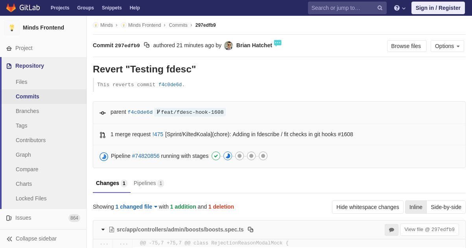
Task: Open the fifth pending pipeline stage
Action: [x=263, y=156]
